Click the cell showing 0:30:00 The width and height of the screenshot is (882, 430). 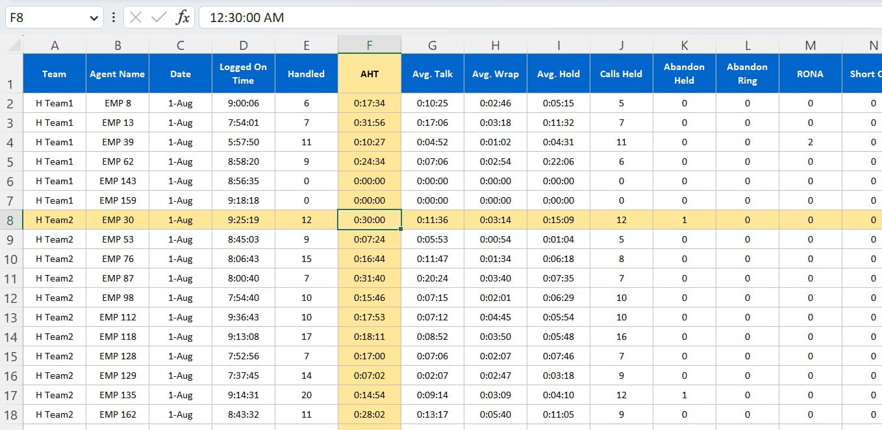pos(369,219)
